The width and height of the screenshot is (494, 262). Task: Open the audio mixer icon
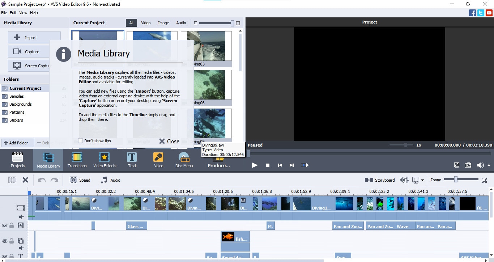(404, 180)
